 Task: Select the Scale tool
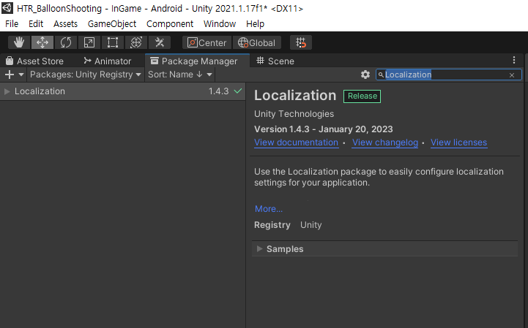point(89,42)
